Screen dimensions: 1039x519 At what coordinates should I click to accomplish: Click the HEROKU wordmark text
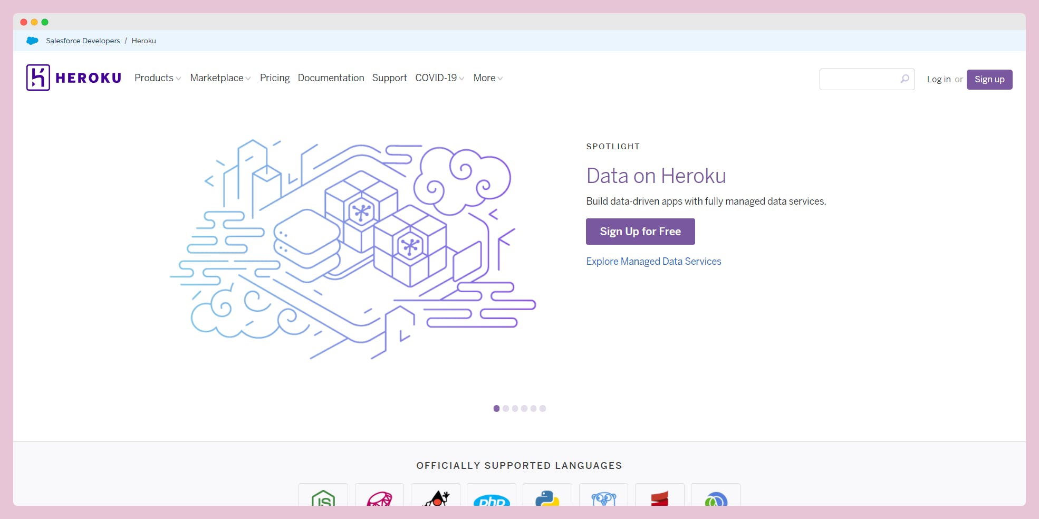coord(89,78)
